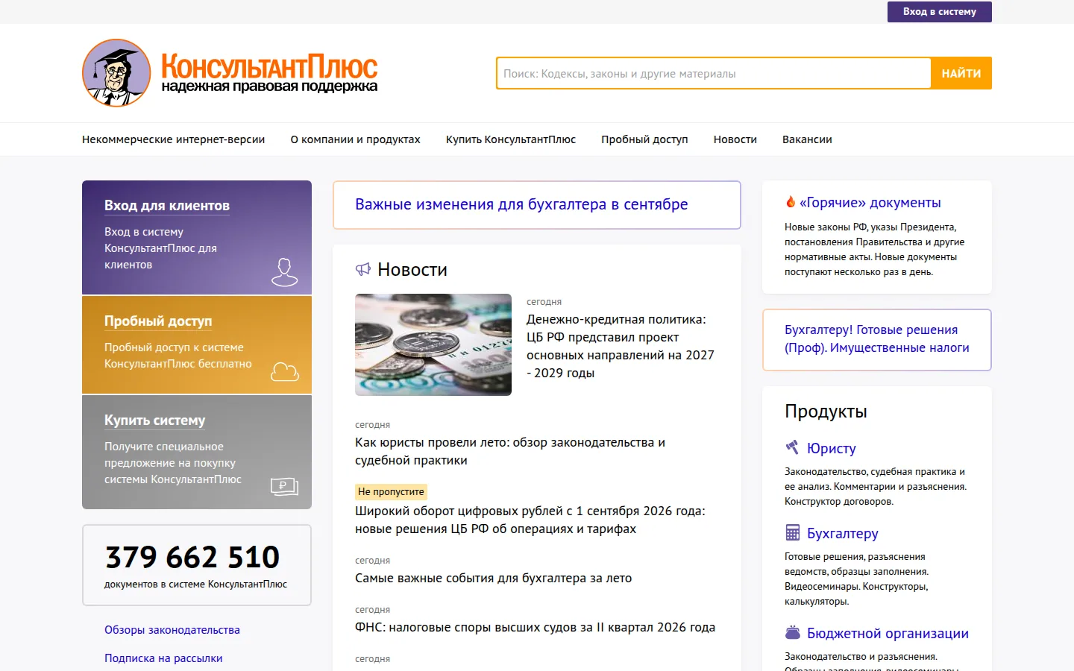Viewport: 1074px width, 671px height.
Task: Open Вакансии in the navigation bar
Action: pyautogui.click(x=807, y=139)
